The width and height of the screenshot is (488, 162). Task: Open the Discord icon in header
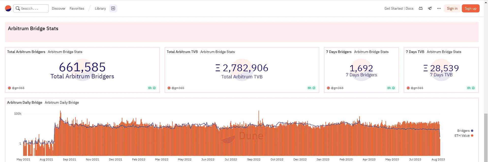[x=421, y=8]
